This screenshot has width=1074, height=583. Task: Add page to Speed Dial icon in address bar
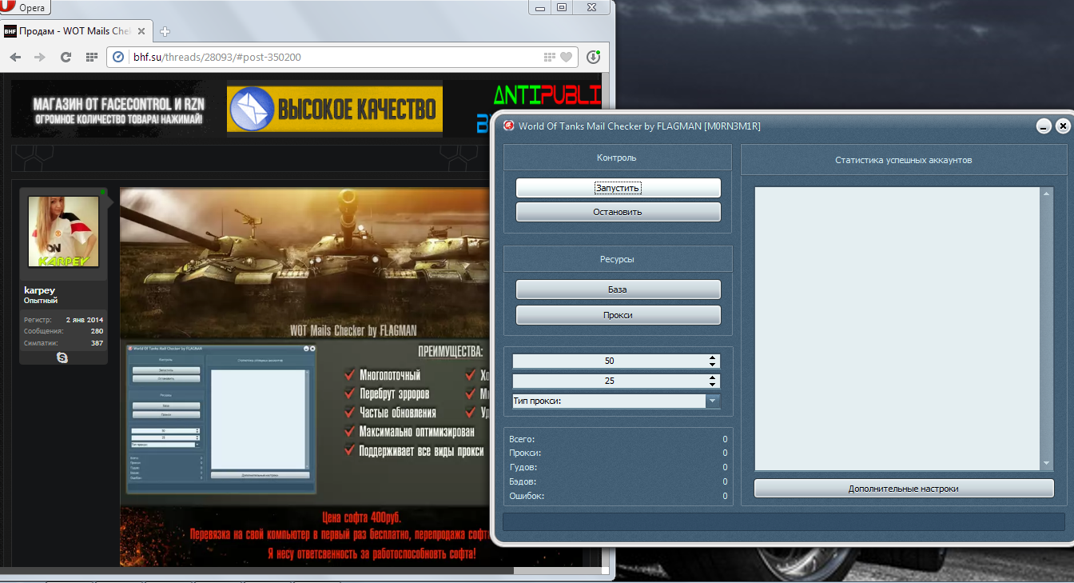coord(549,57)
